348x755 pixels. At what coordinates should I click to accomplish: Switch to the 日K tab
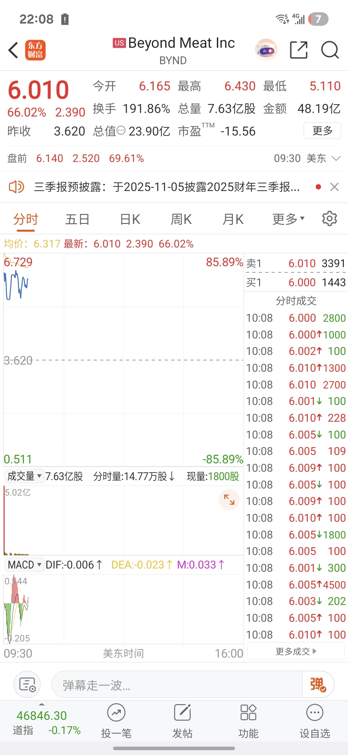(x=130, y=219)
